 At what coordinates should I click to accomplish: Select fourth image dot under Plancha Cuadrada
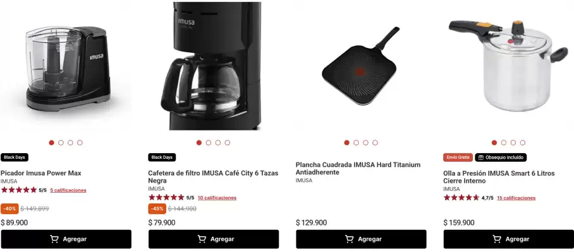tap(375, 142)
